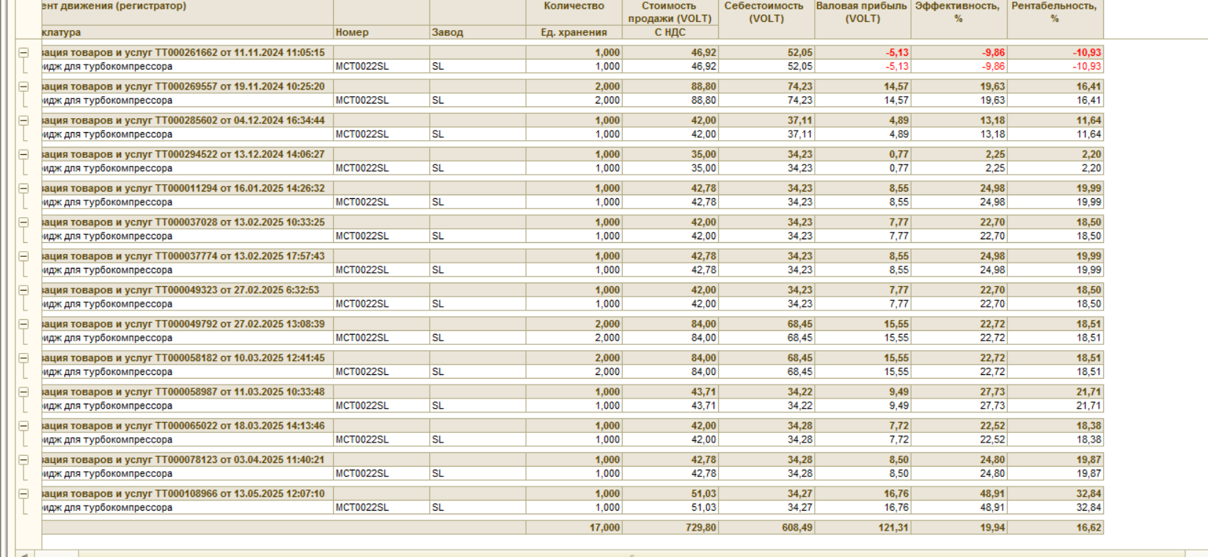Image resolution: width=1208 pixels, height=557 pixels.
Task: Collapse the group for document TT000011294
Action: (23, 189)
